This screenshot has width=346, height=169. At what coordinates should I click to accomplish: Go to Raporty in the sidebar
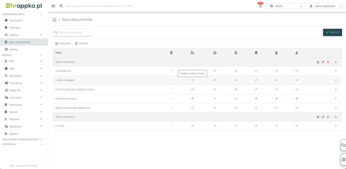click(14, 134)
